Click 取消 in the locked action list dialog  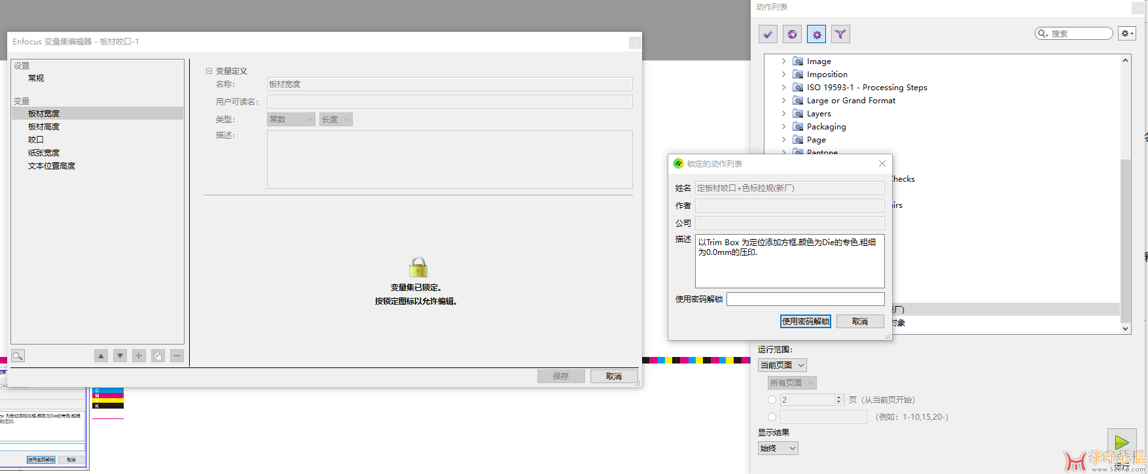coord(860,321)
